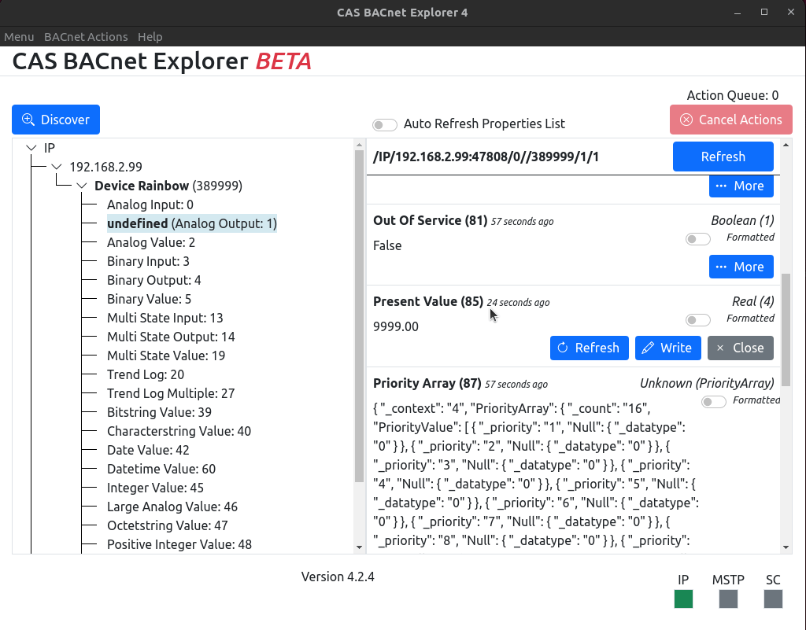Click the Discover button

(x=56, y=120)
